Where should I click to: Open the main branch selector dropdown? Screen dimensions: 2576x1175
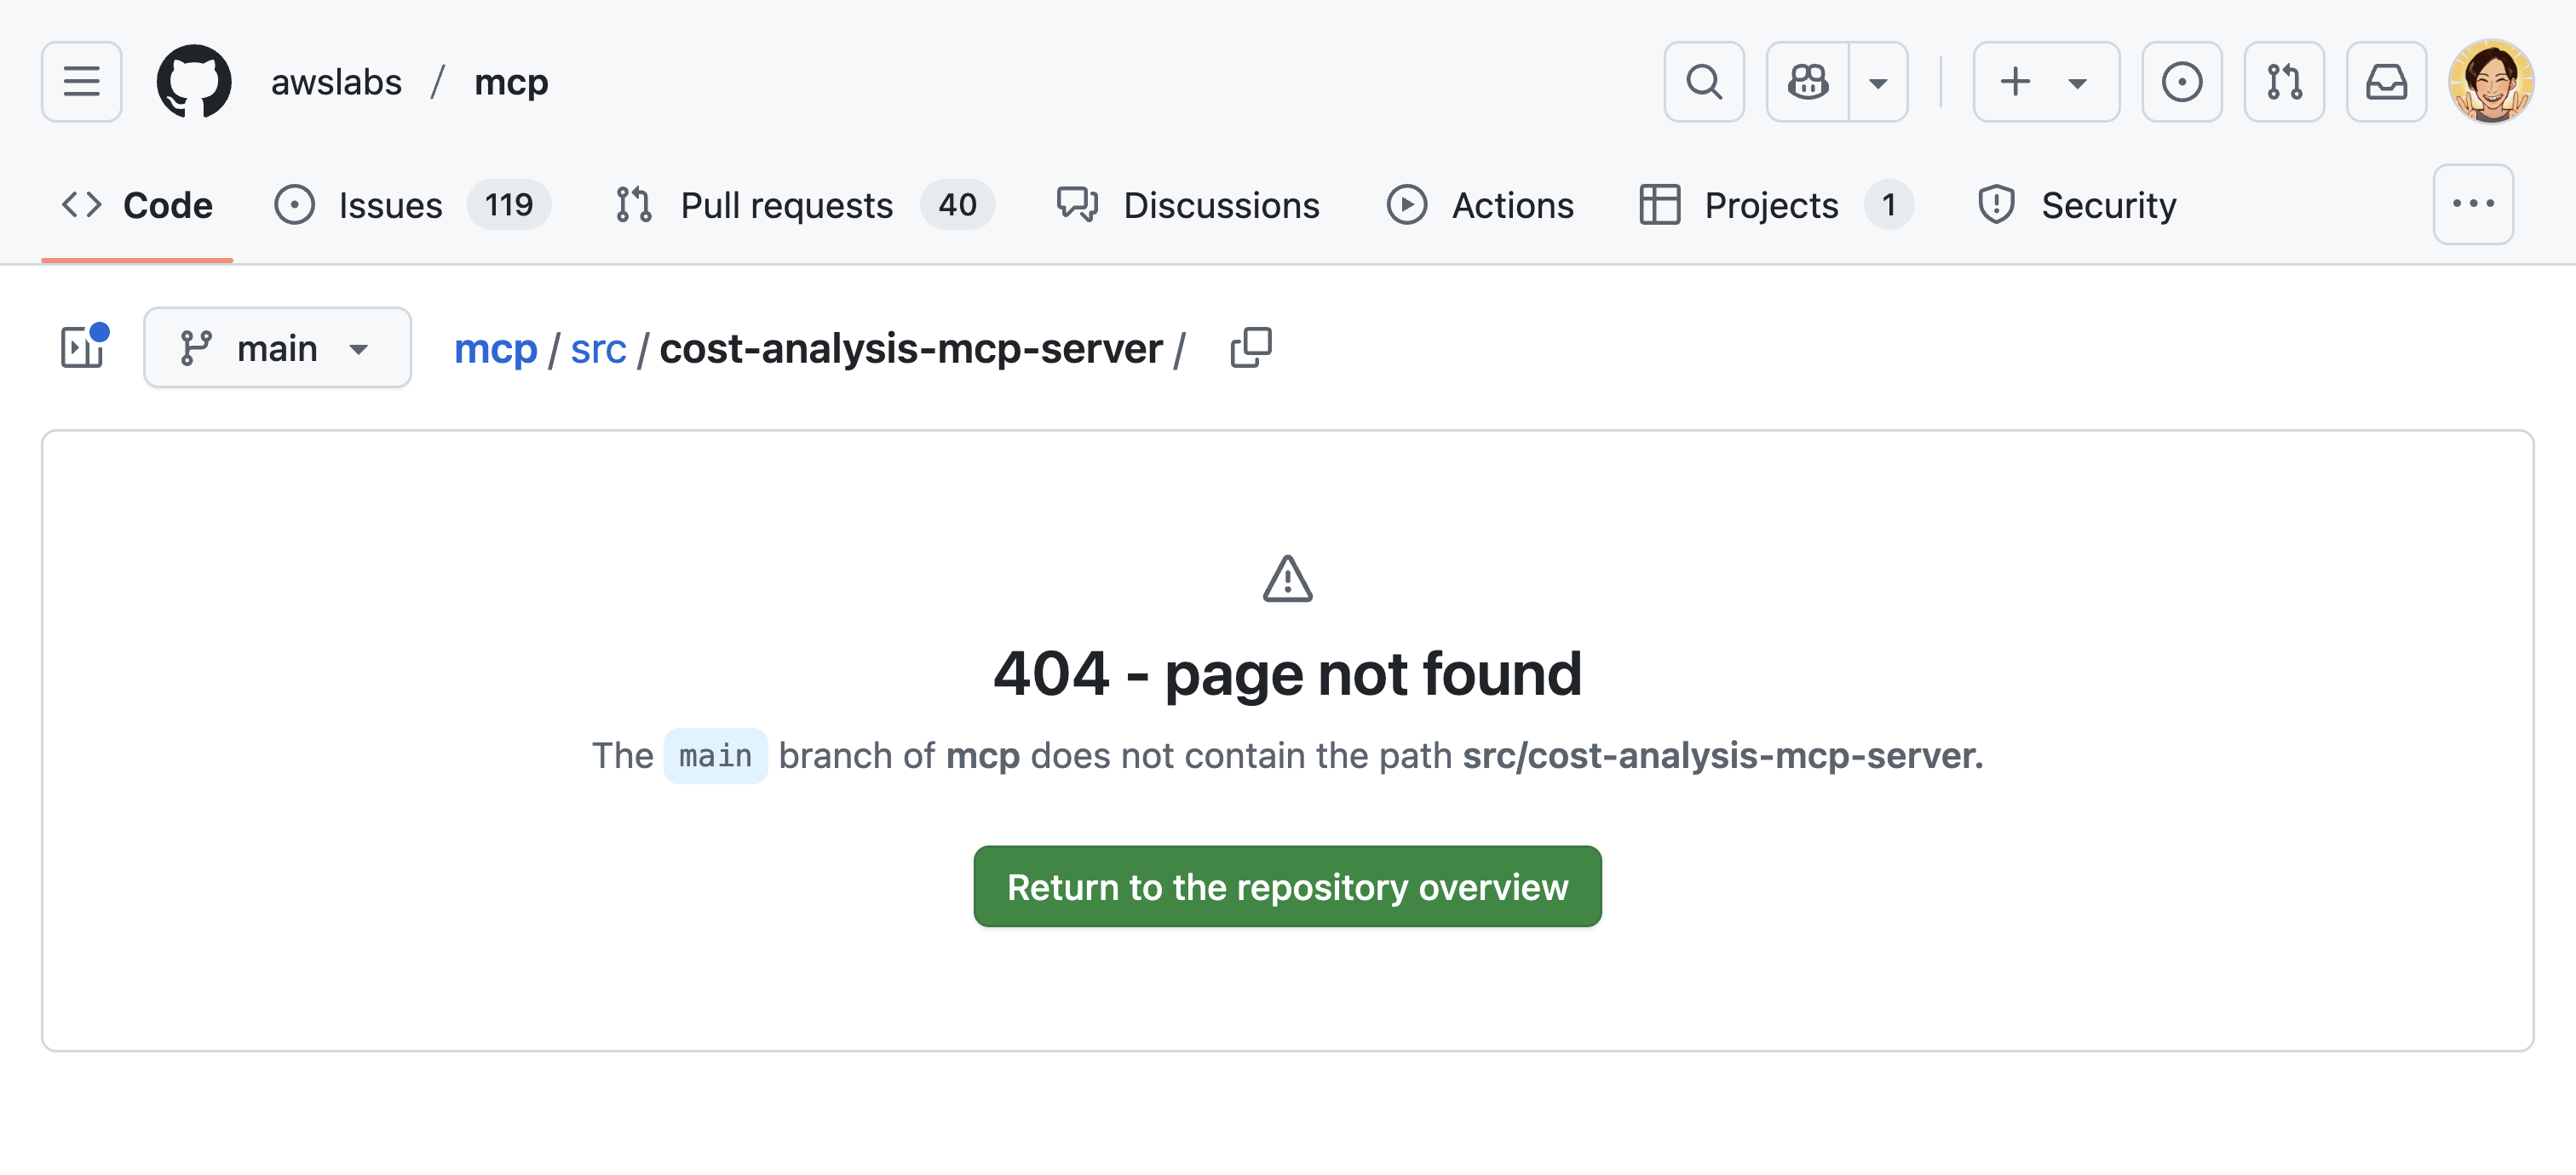[277, 347]
